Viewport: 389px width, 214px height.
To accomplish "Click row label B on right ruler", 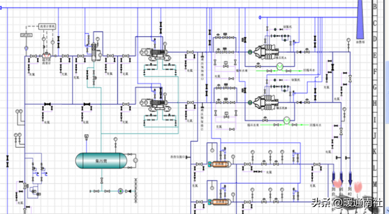I will [375, 6].
